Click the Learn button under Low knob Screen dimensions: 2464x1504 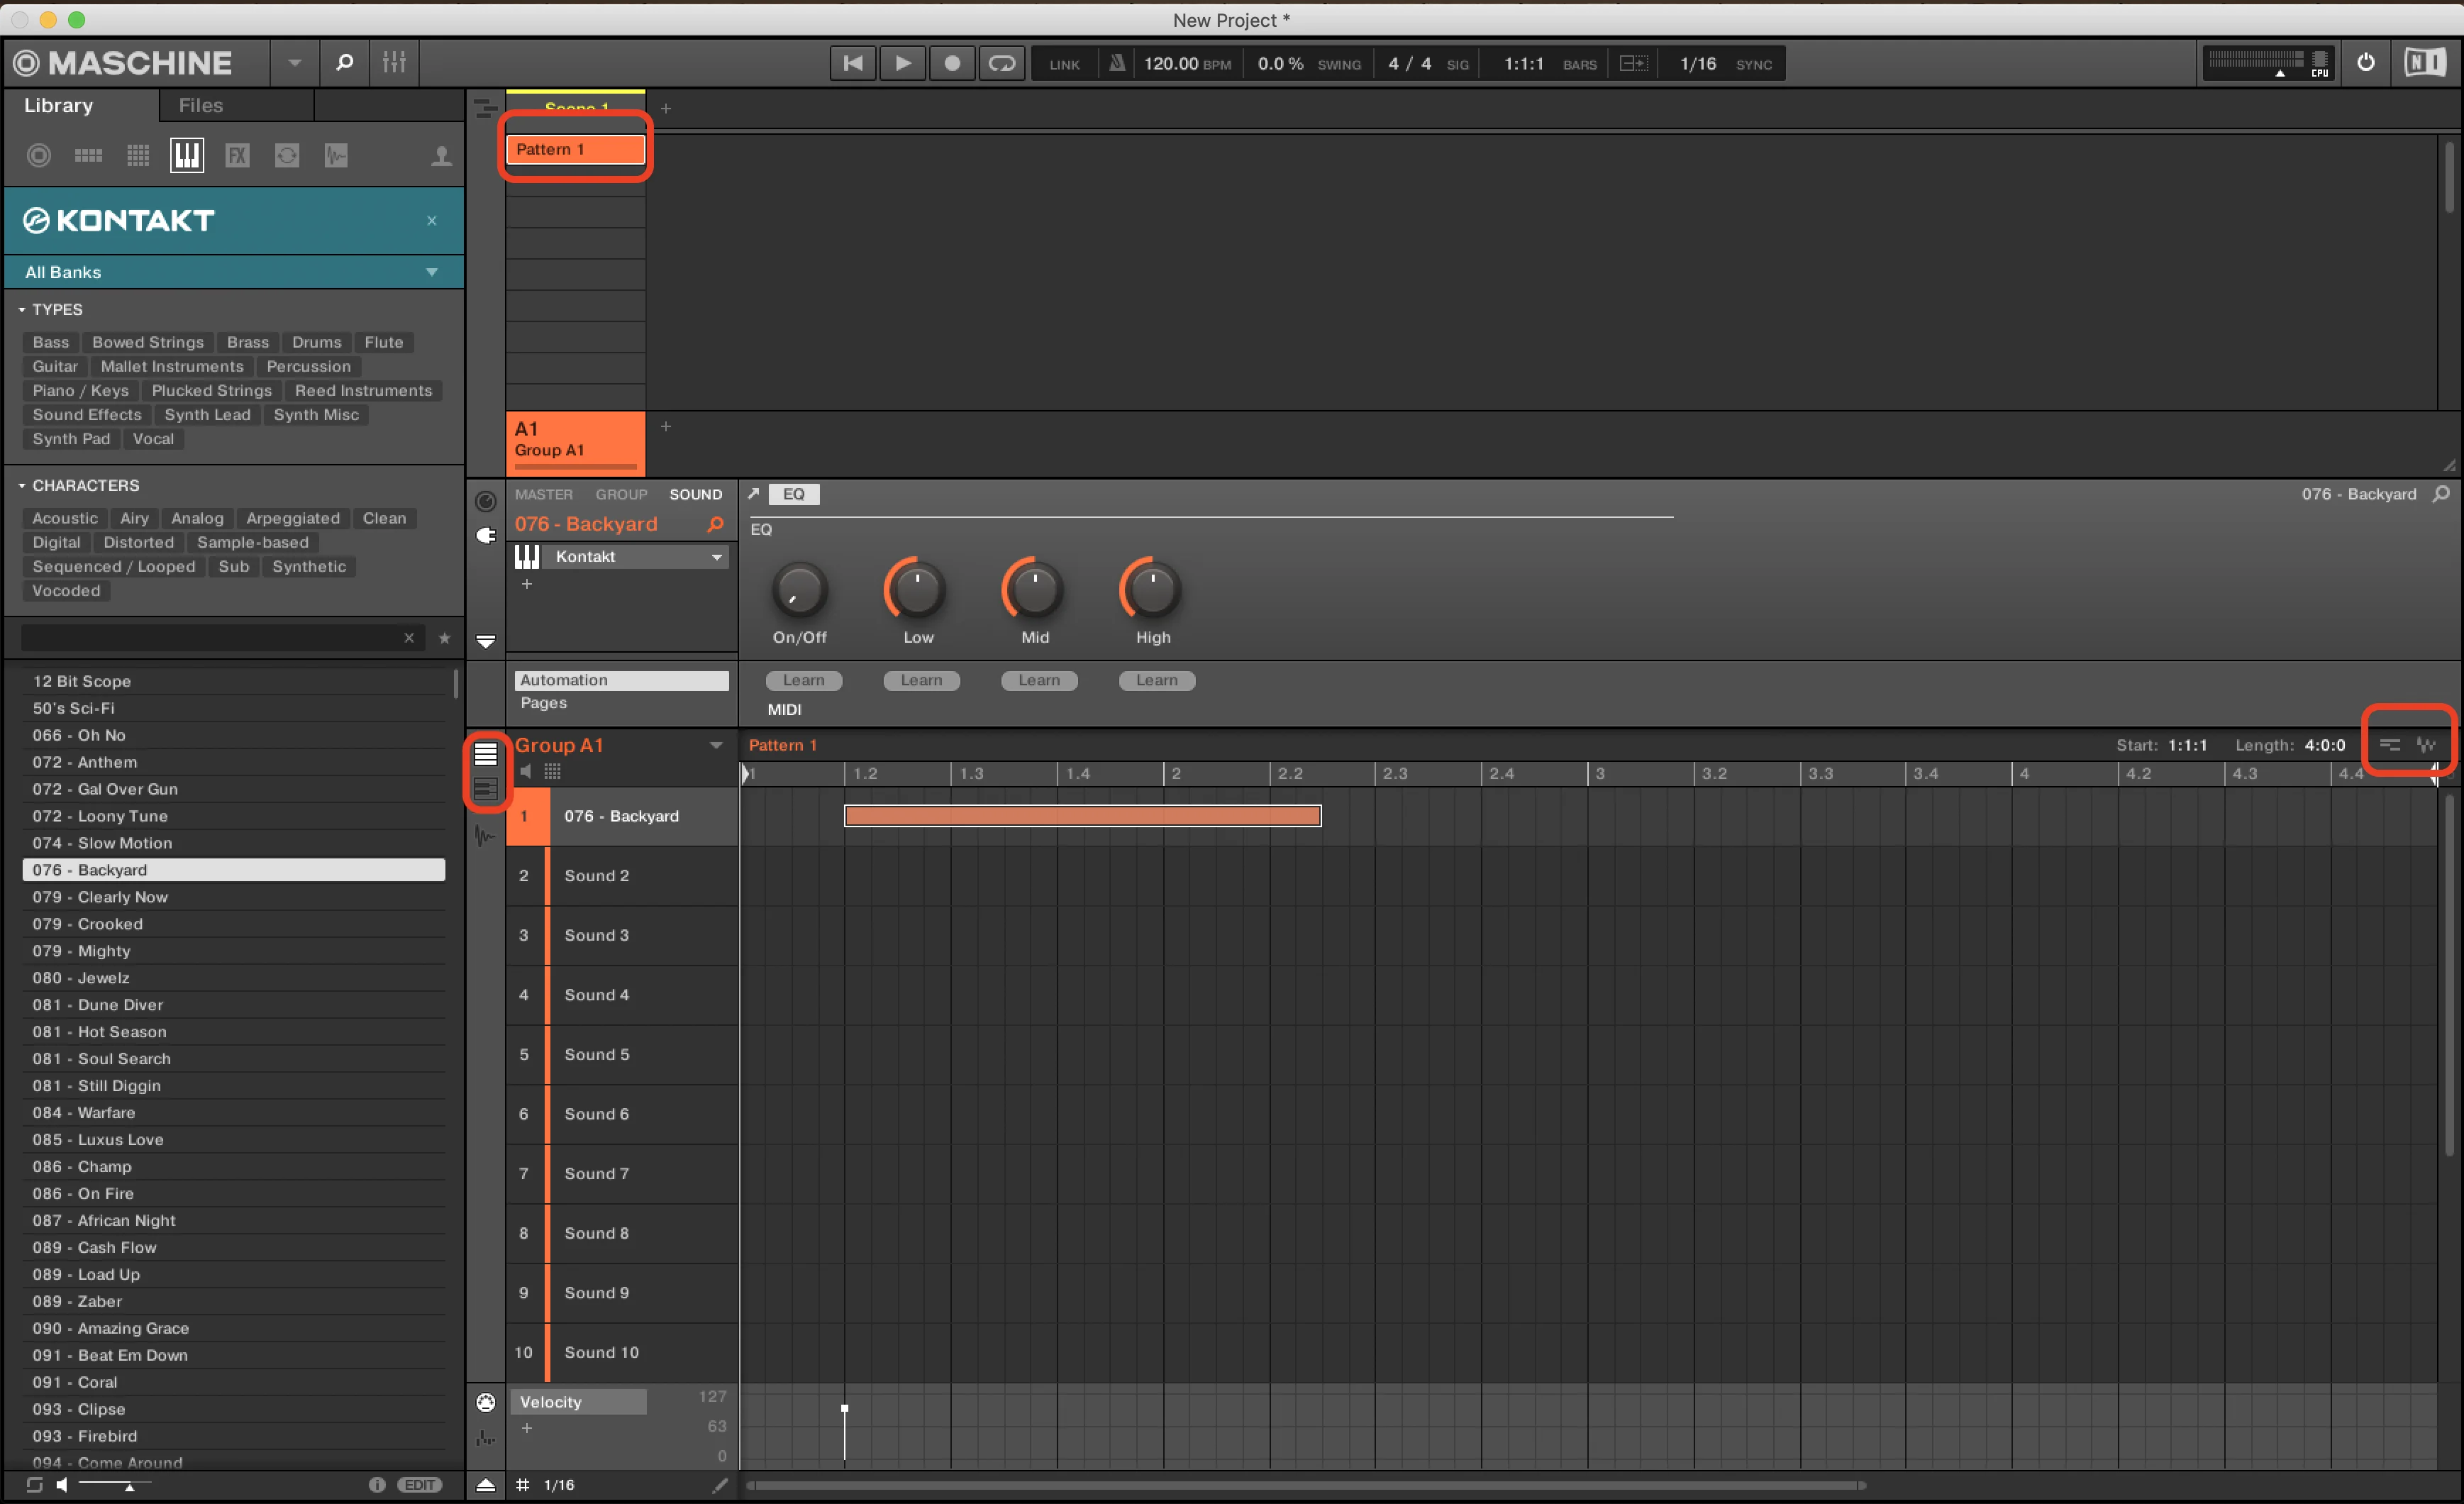pos(921,680)
